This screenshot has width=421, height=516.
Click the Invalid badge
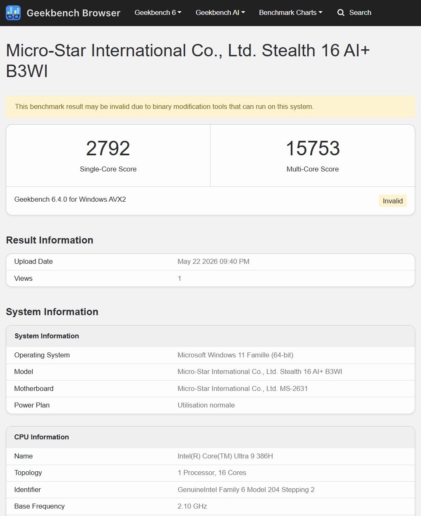tap(392, 201)
